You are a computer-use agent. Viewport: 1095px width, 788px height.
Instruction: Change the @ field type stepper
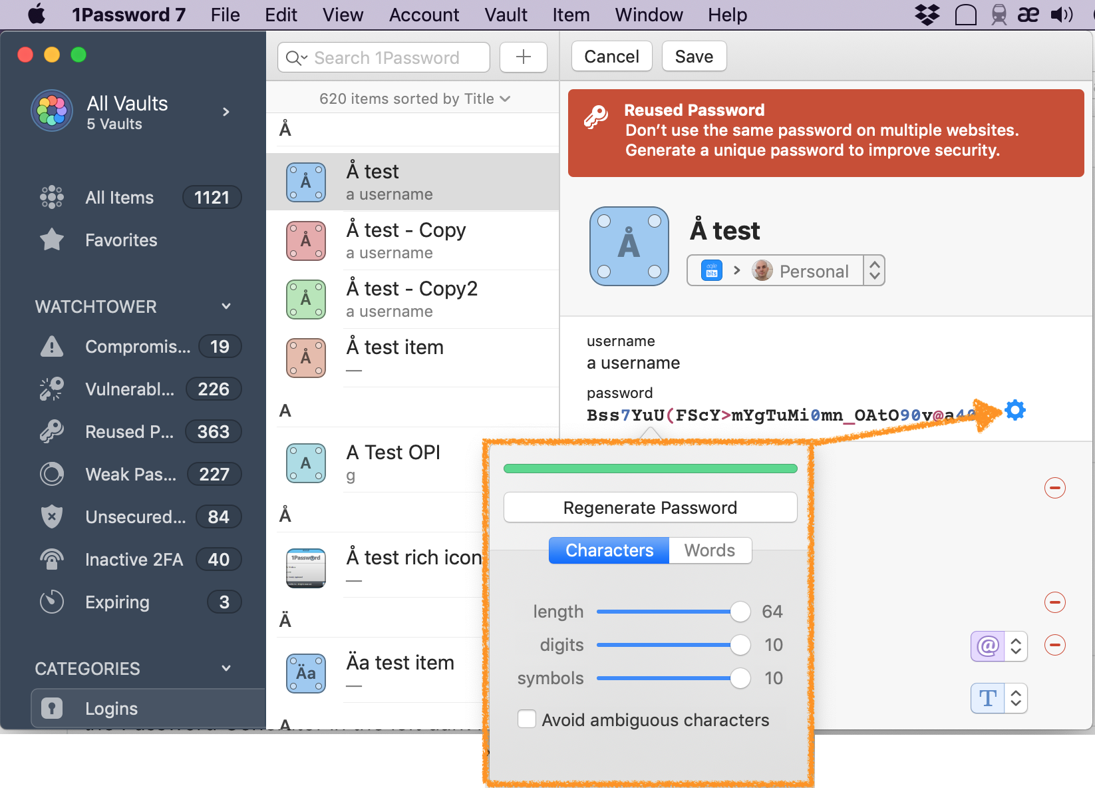pyautogui.click(x=1016, y=646)
